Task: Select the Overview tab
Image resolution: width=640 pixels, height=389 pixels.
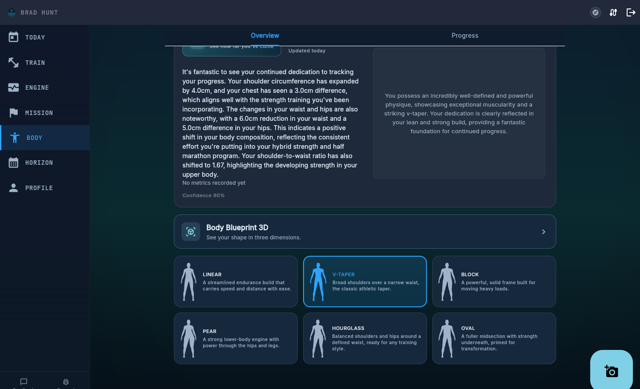Action: [x=265, y=36]
